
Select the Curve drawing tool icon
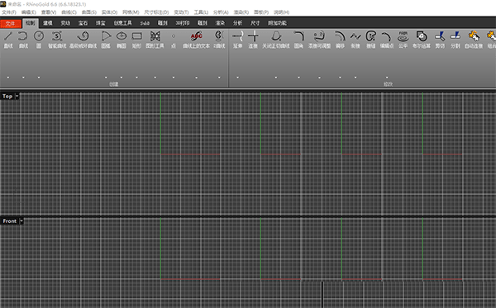(x=23, y=36)
